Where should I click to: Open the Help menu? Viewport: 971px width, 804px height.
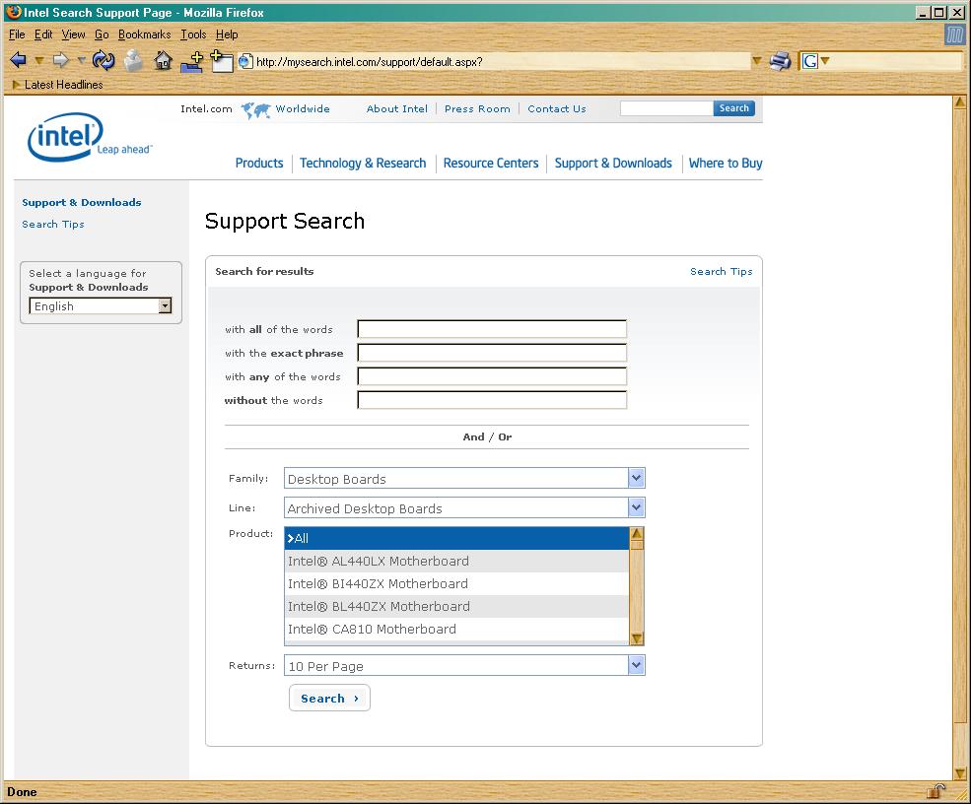click(x=227, y=34)
